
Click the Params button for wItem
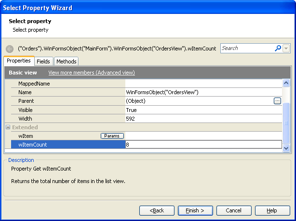click(112, 136)
